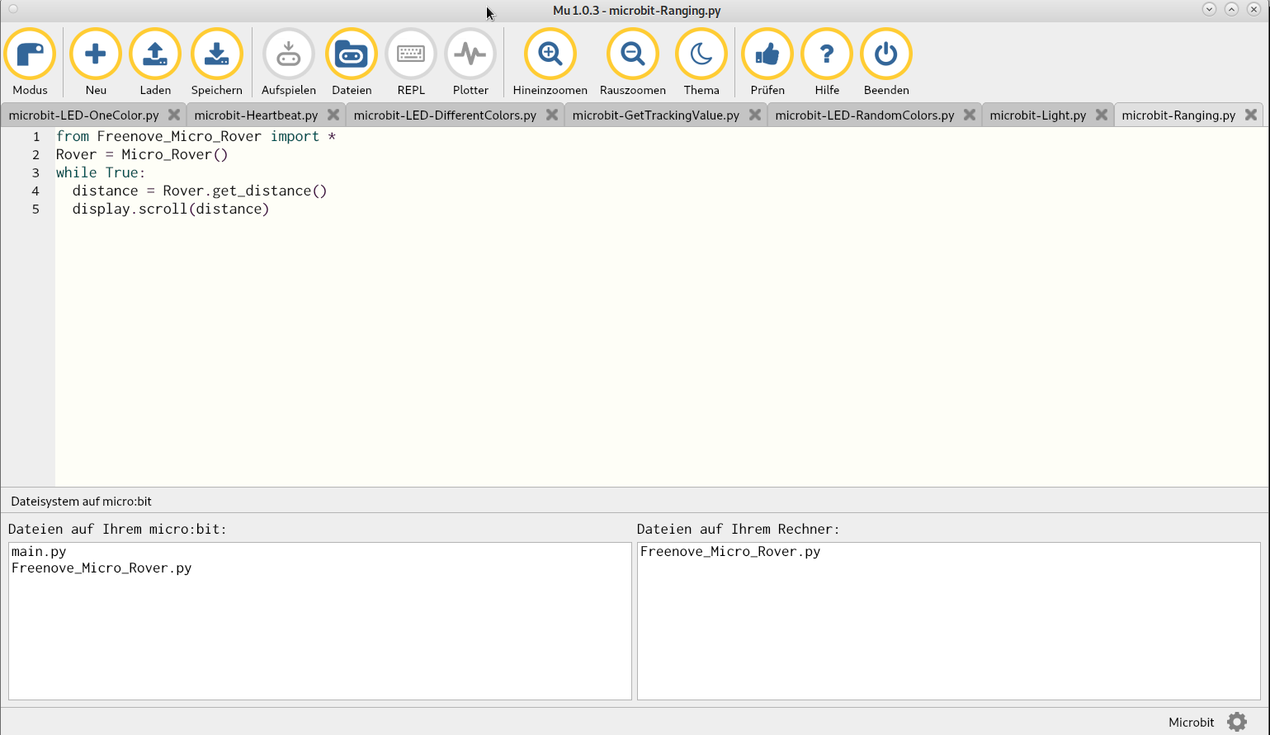Toggle the Dateien file panel

point(352,54)
